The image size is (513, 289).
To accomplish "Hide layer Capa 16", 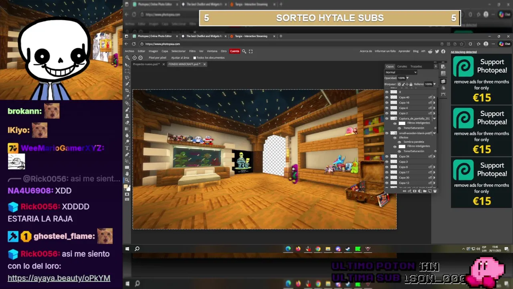I will tap(387, 102).
